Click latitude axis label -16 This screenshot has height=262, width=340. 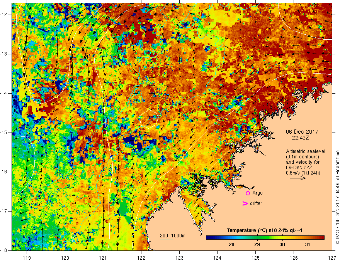(4, 172)
